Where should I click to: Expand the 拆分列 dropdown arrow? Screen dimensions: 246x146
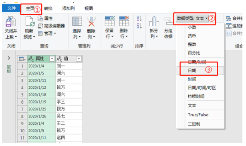pos(157,37)
